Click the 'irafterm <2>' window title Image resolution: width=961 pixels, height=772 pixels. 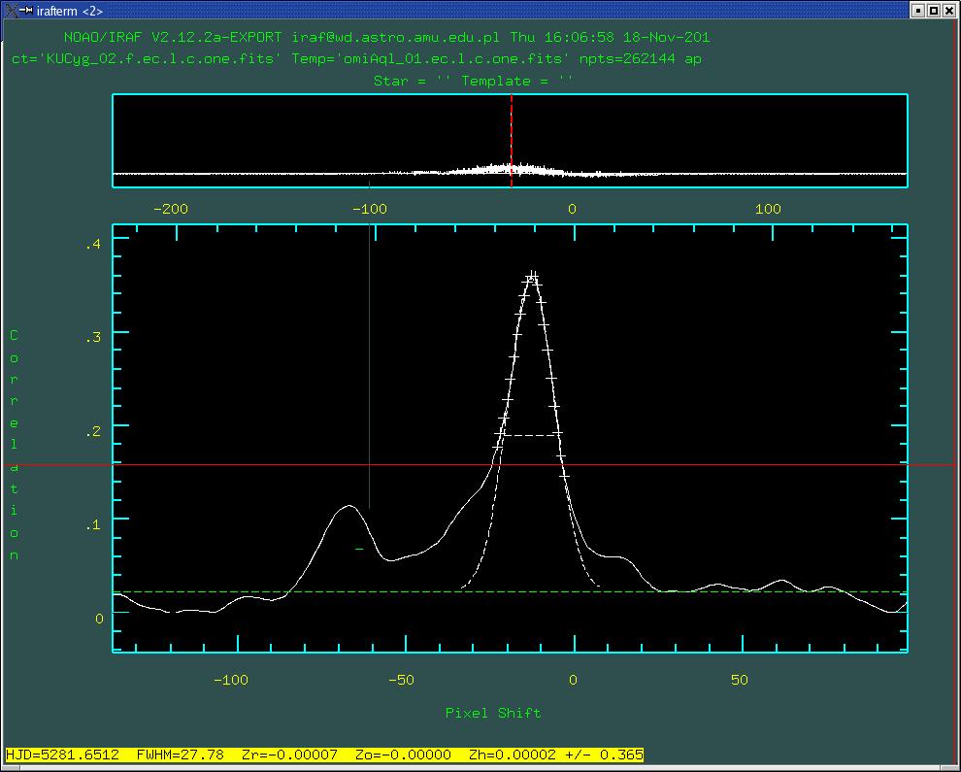click(69, 11)
